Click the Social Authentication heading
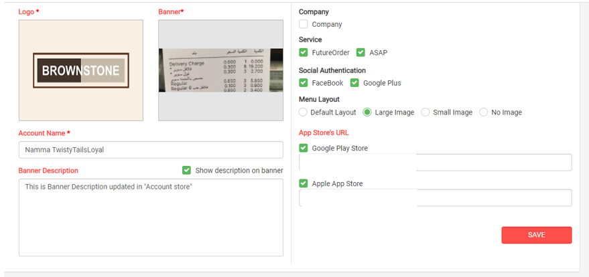589x277 pixels. click(x=332, y=70)
